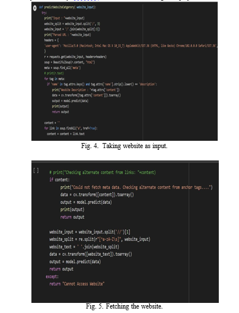This screenshot has width=239, height=313.
Task: Place cursor on requests.get line
Action: click(x=75, y=57)
